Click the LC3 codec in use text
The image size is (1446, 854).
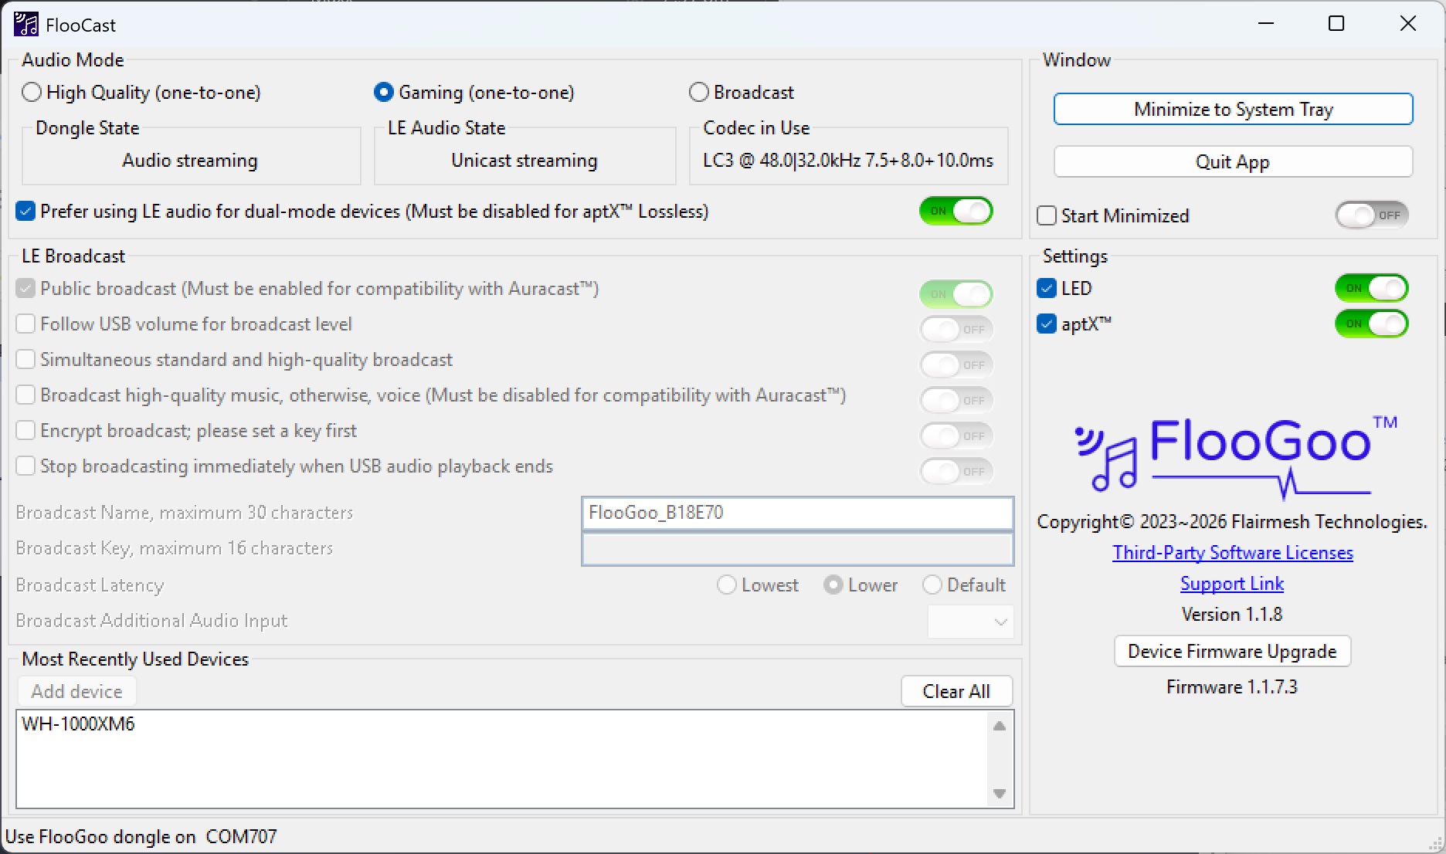pyautogui.click(x=848, y=161)
